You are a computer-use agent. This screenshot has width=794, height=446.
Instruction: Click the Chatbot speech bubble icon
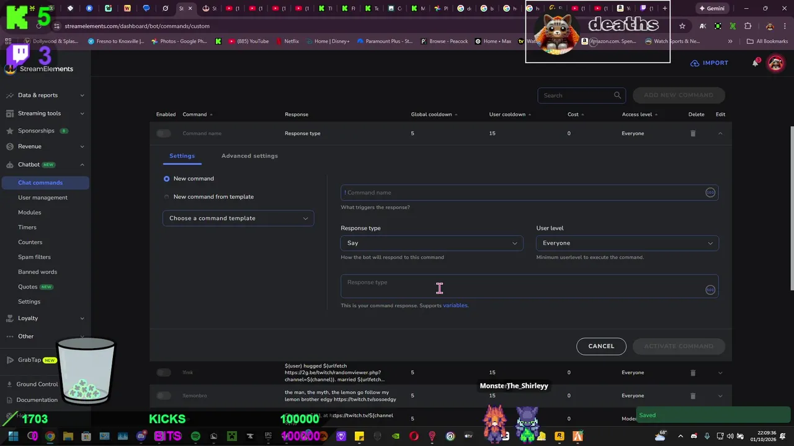click(9, 165)
